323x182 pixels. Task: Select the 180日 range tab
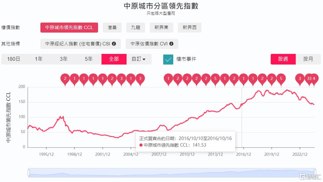13,59
